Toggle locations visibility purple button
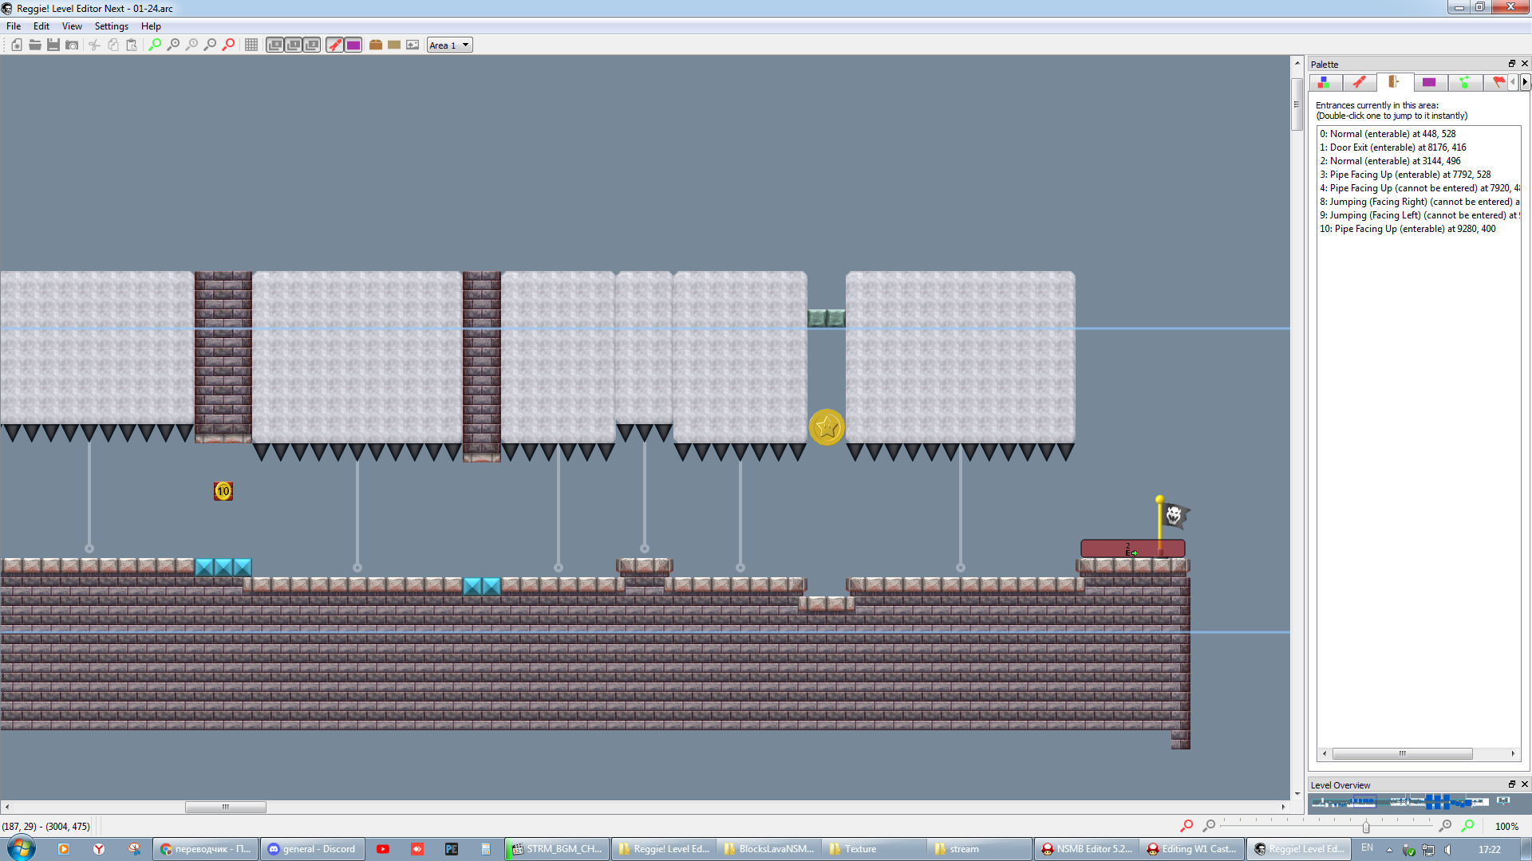Screen dimensions: 1532x861 pos(353,45)
